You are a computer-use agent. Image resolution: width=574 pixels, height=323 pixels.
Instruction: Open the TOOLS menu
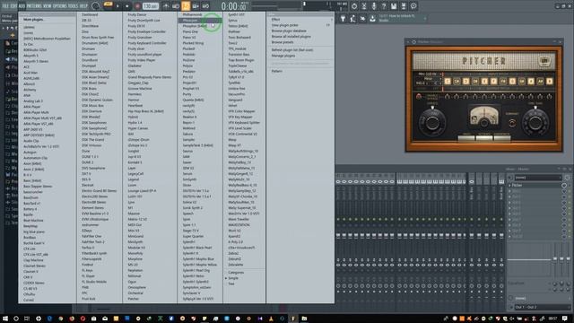73,6
